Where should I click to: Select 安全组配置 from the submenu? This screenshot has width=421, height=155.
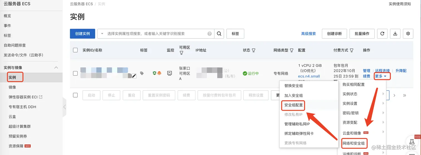pos(293,105)
